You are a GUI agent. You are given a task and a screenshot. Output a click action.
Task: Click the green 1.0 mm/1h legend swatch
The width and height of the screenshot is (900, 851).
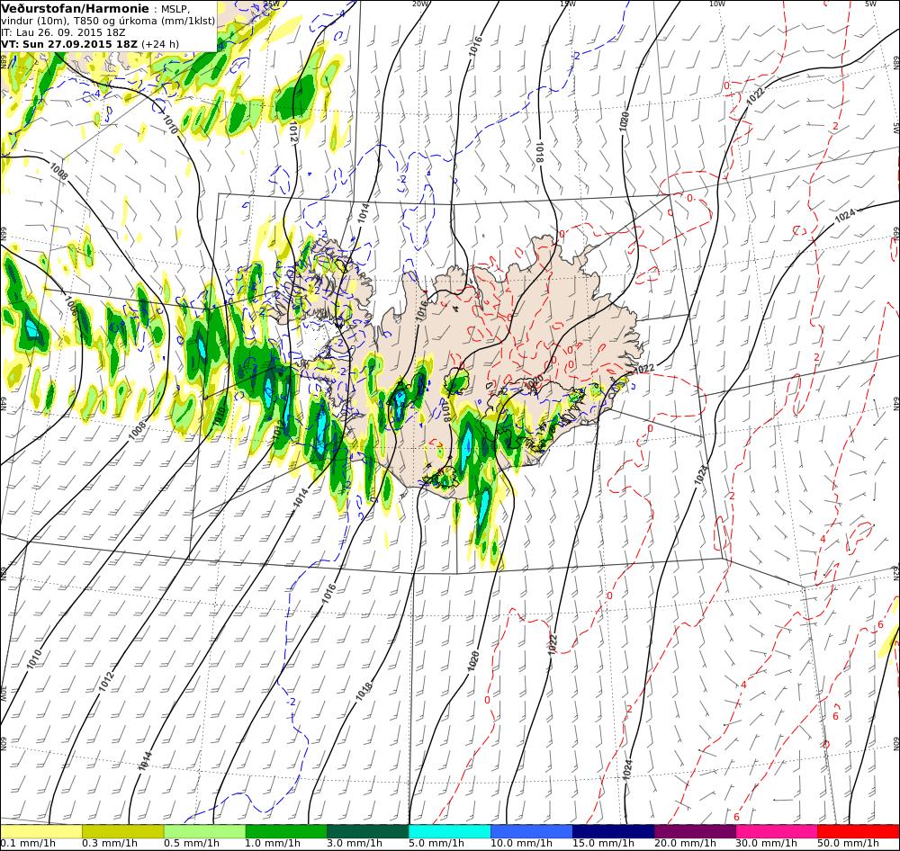(286, 831)
